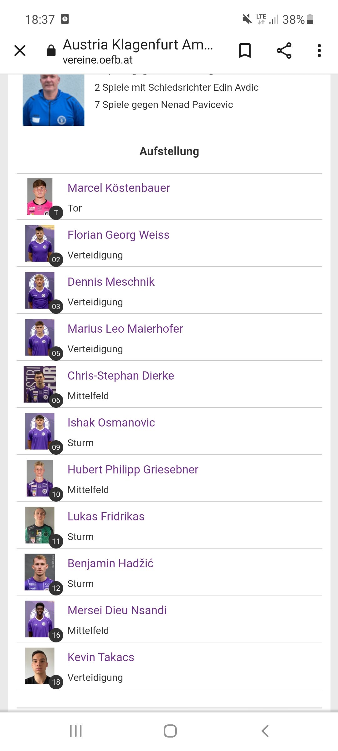Open Chris-Stephan Dierke player page
The height and width of the screenshot is (751, 338).
121,375
